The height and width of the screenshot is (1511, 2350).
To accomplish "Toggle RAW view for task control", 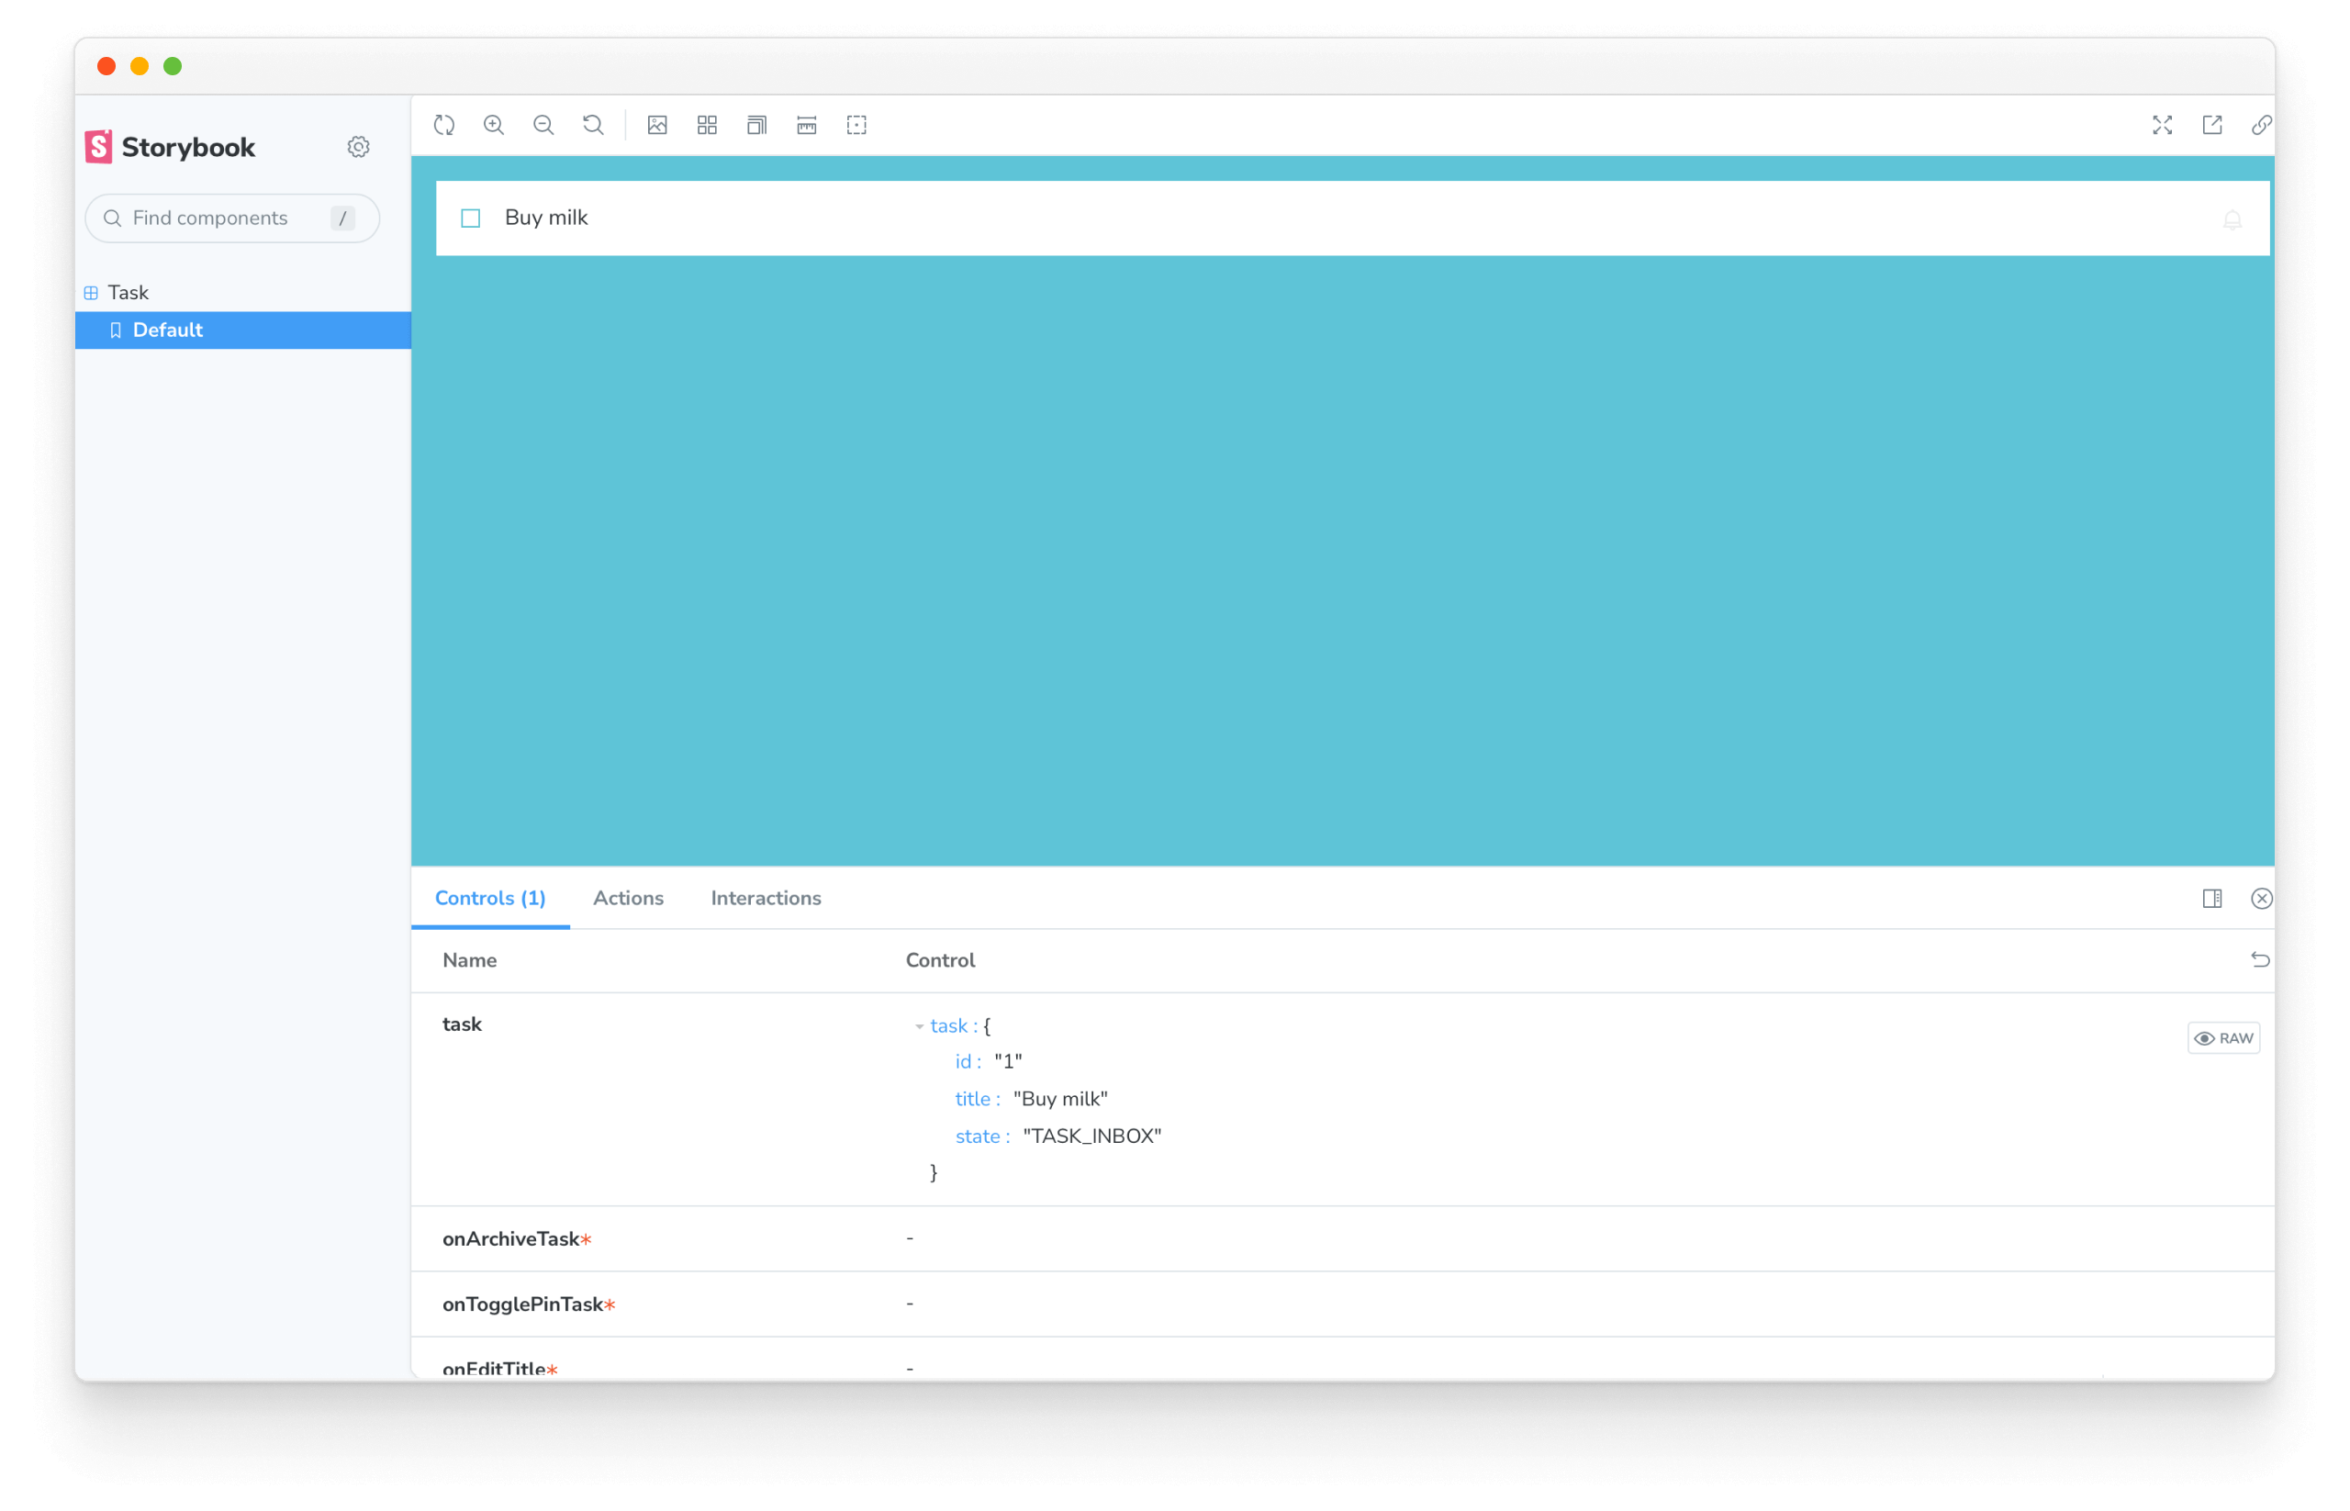I will click(x=2223, y=1038).
